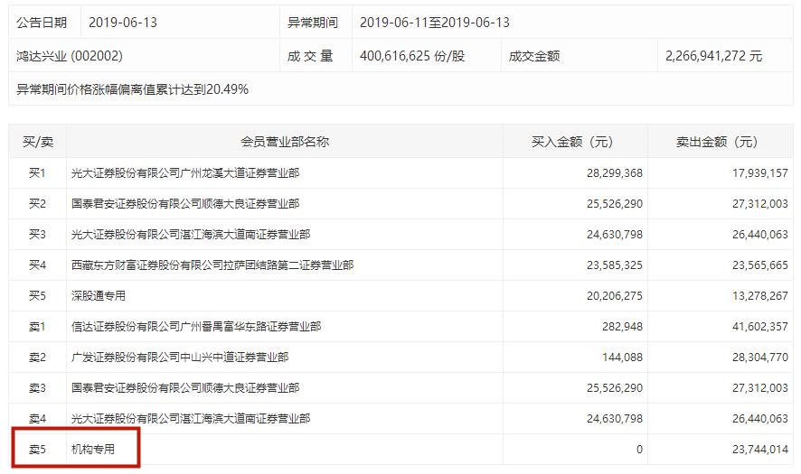Select buy amount 20,206,275
This screenshot has height=474, width=801.
point(615,295)
